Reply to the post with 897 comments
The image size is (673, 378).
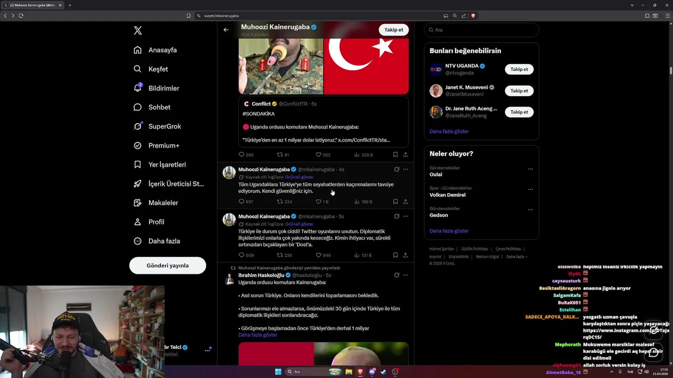pyautogui.click(x=246, y=202)
